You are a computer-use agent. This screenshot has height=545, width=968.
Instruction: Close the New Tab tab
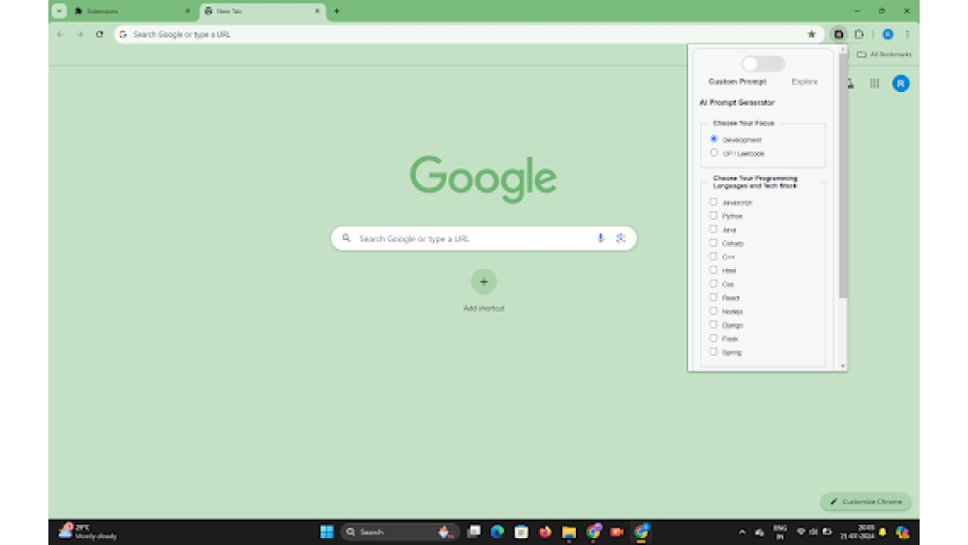point(318,11)
